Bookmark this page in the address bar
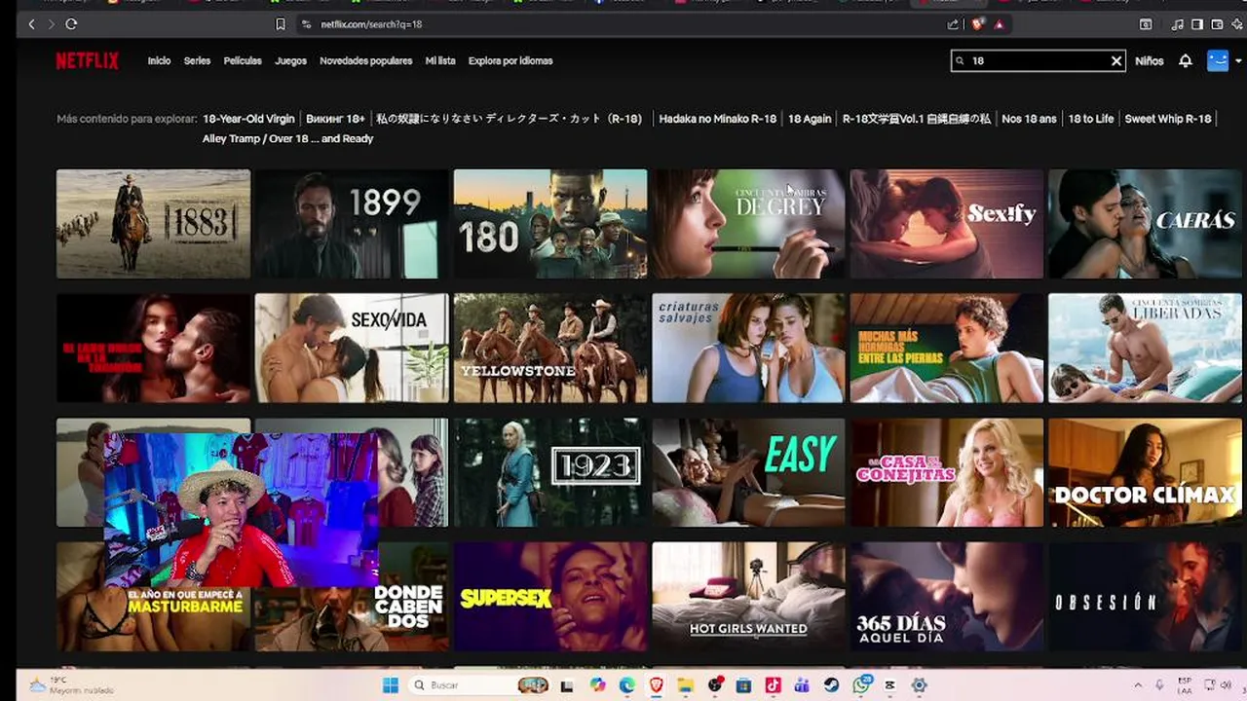Viewport: 1247px width, 701px height. (x=281, y=24)
